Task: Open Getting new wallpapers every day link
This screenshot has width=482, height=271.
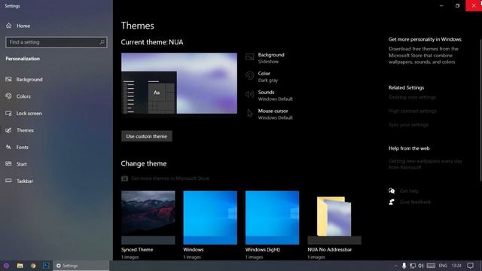Action: (425, 164)
